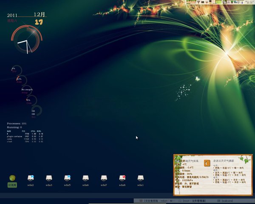Open the sda1 drive icon
This screenshot has height=204, width=255.
(x=140, y=178)
